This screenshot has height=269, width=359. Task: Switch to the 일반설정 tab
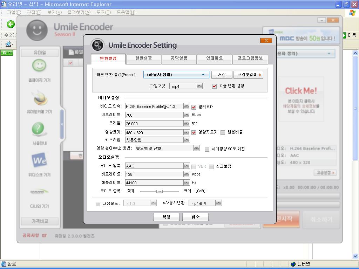[143, 59]
